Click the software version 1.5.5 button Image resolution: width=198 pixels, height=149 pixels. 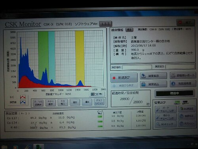coord(105,24)
